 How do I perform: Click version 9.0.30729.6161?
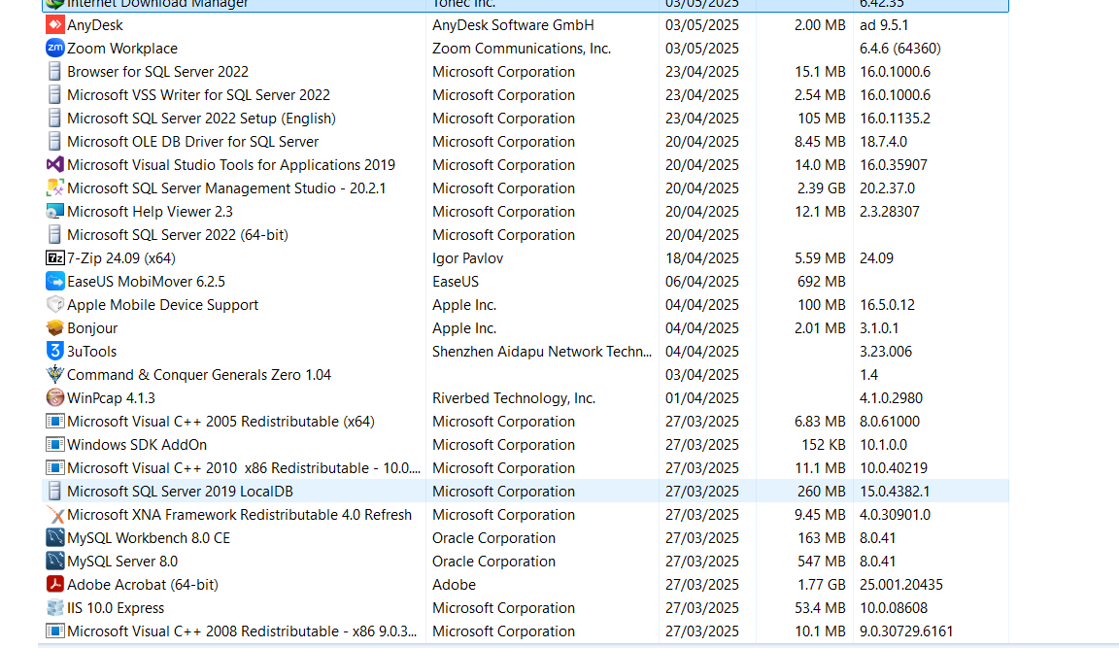pyautogui.click(x=906, y=631)
